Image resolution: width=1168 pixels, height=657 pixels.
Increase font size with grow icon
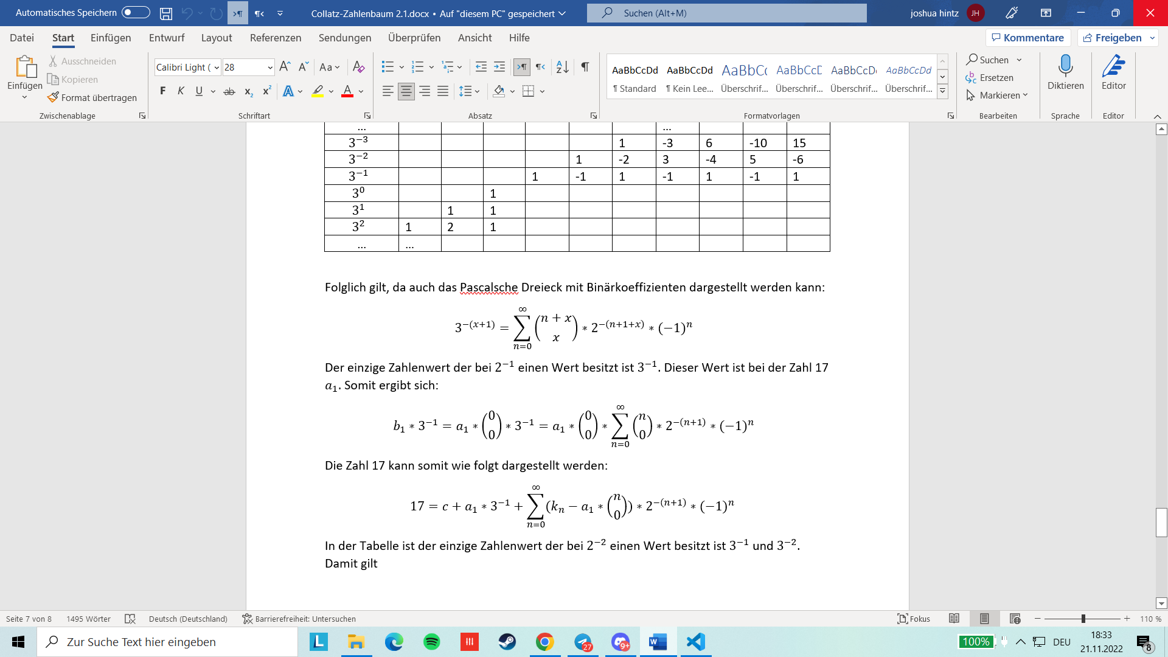285,67
